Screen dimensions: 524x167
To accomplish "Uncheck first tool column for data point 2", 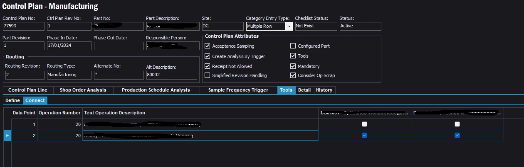I will click(364, 136).
